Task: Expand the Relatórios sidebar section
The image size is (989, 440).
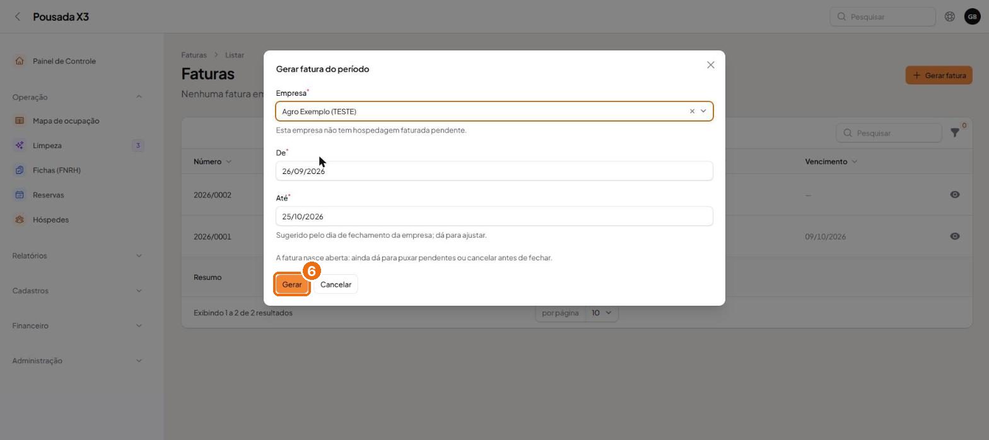Action: coord(77,256)
